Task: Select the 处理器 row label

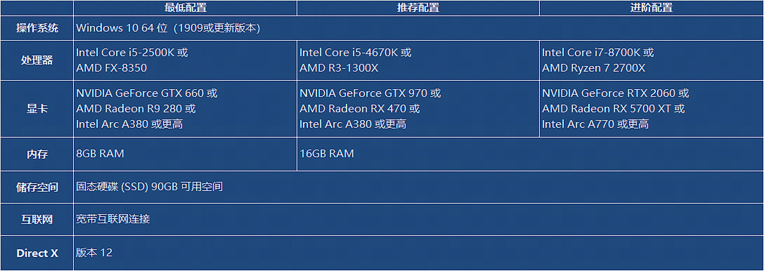Action: (37, 60)
